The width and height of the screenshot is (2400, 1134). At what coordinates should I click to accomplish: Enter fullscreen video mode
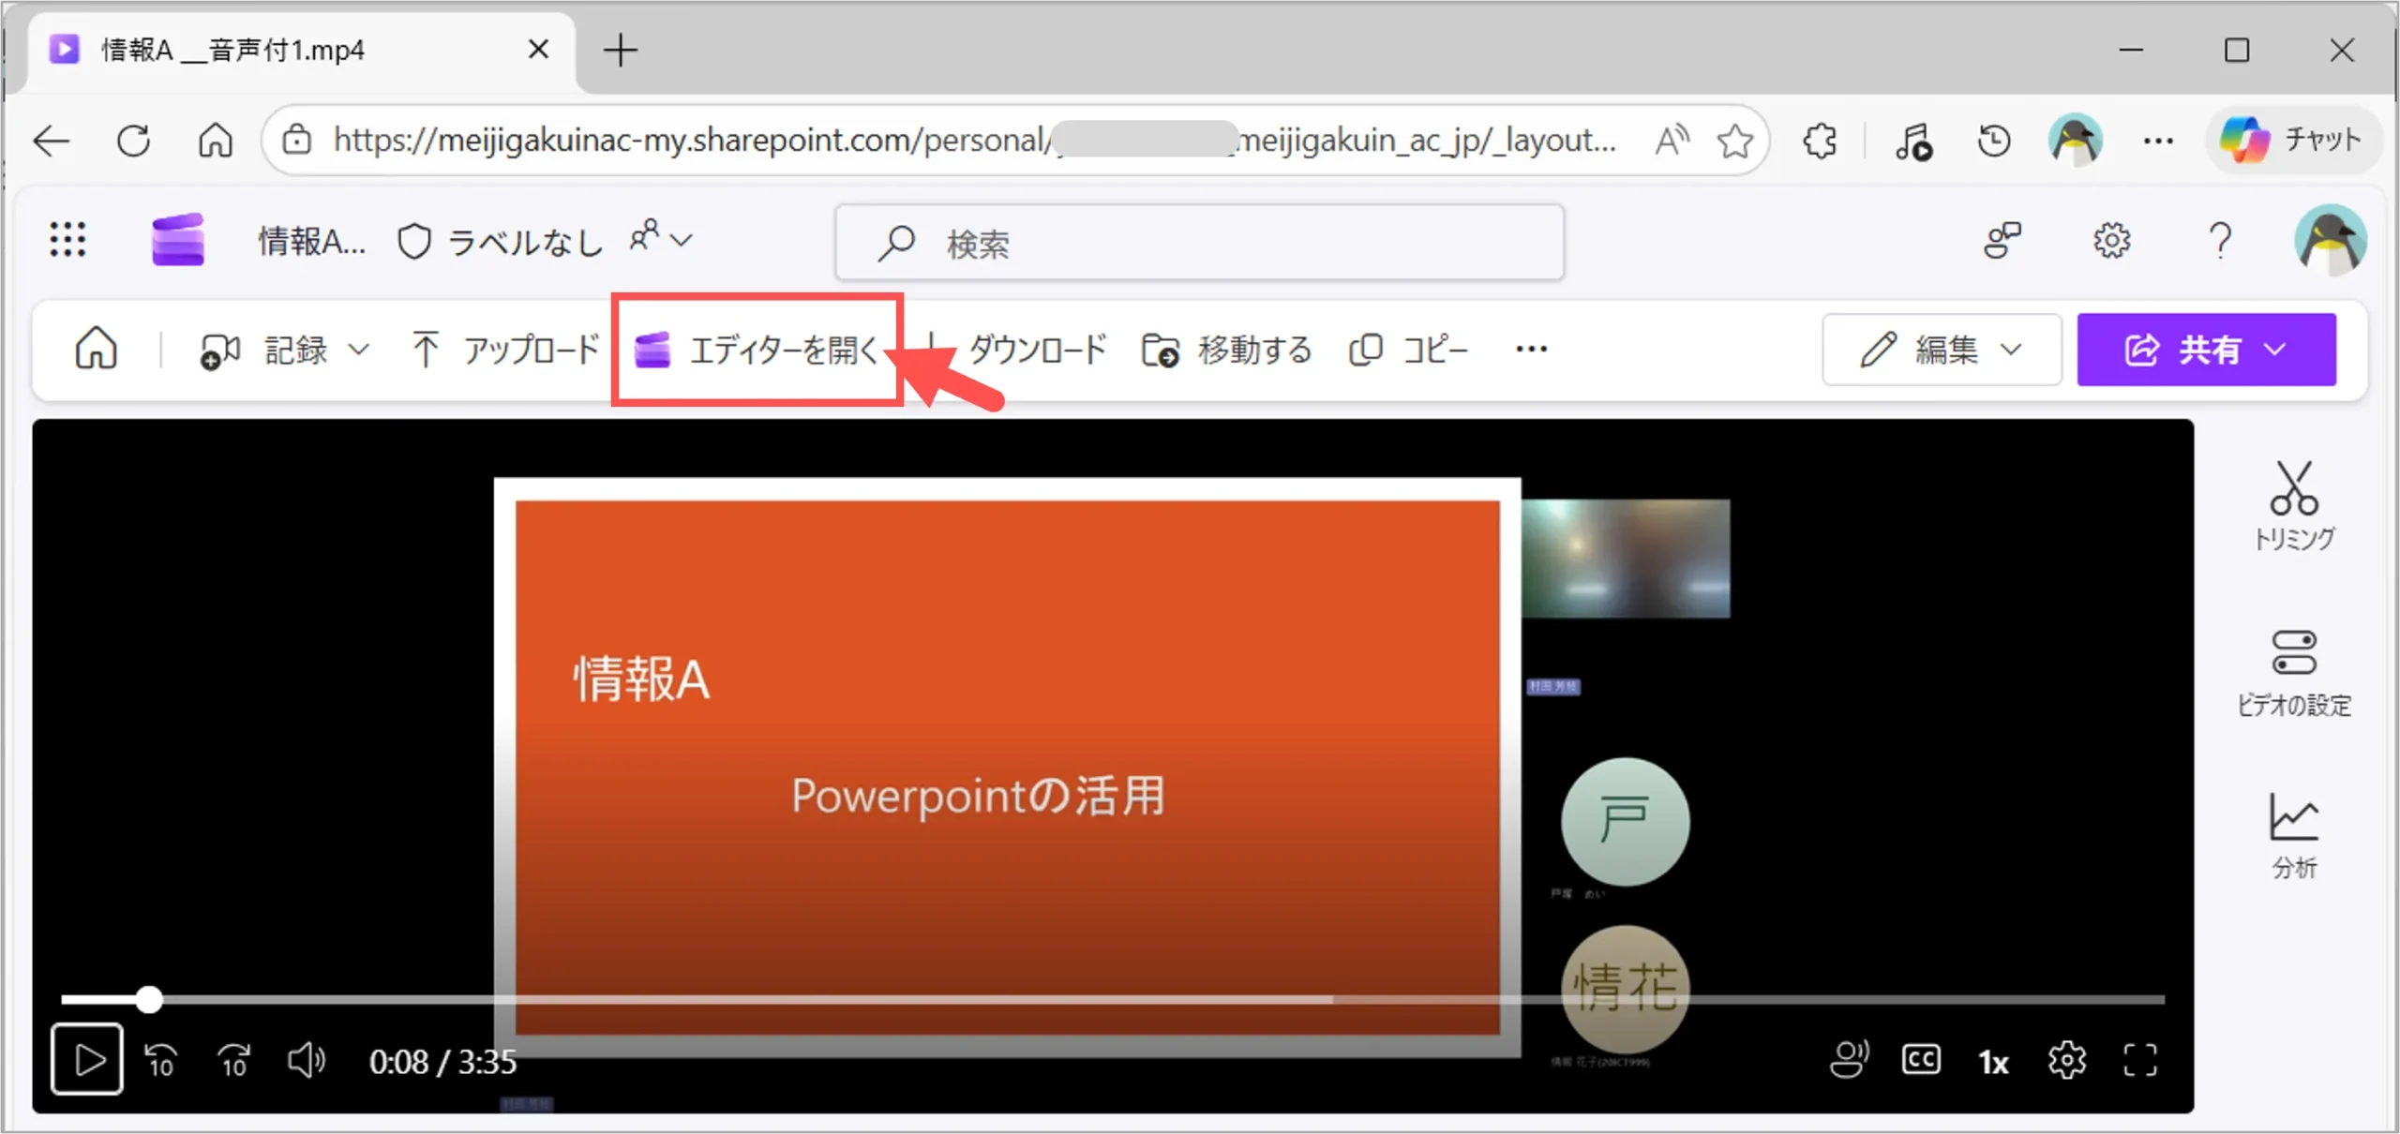point(2139,1061)
